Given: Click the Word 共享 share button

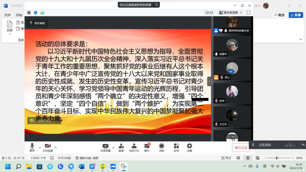Looking at the screenshot, I should (296, 15).
